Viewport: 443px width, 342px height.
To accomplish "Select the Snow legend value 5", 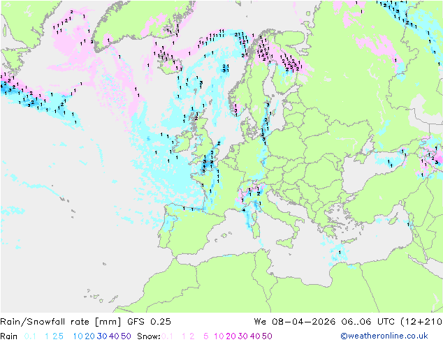I will point(206,336).
